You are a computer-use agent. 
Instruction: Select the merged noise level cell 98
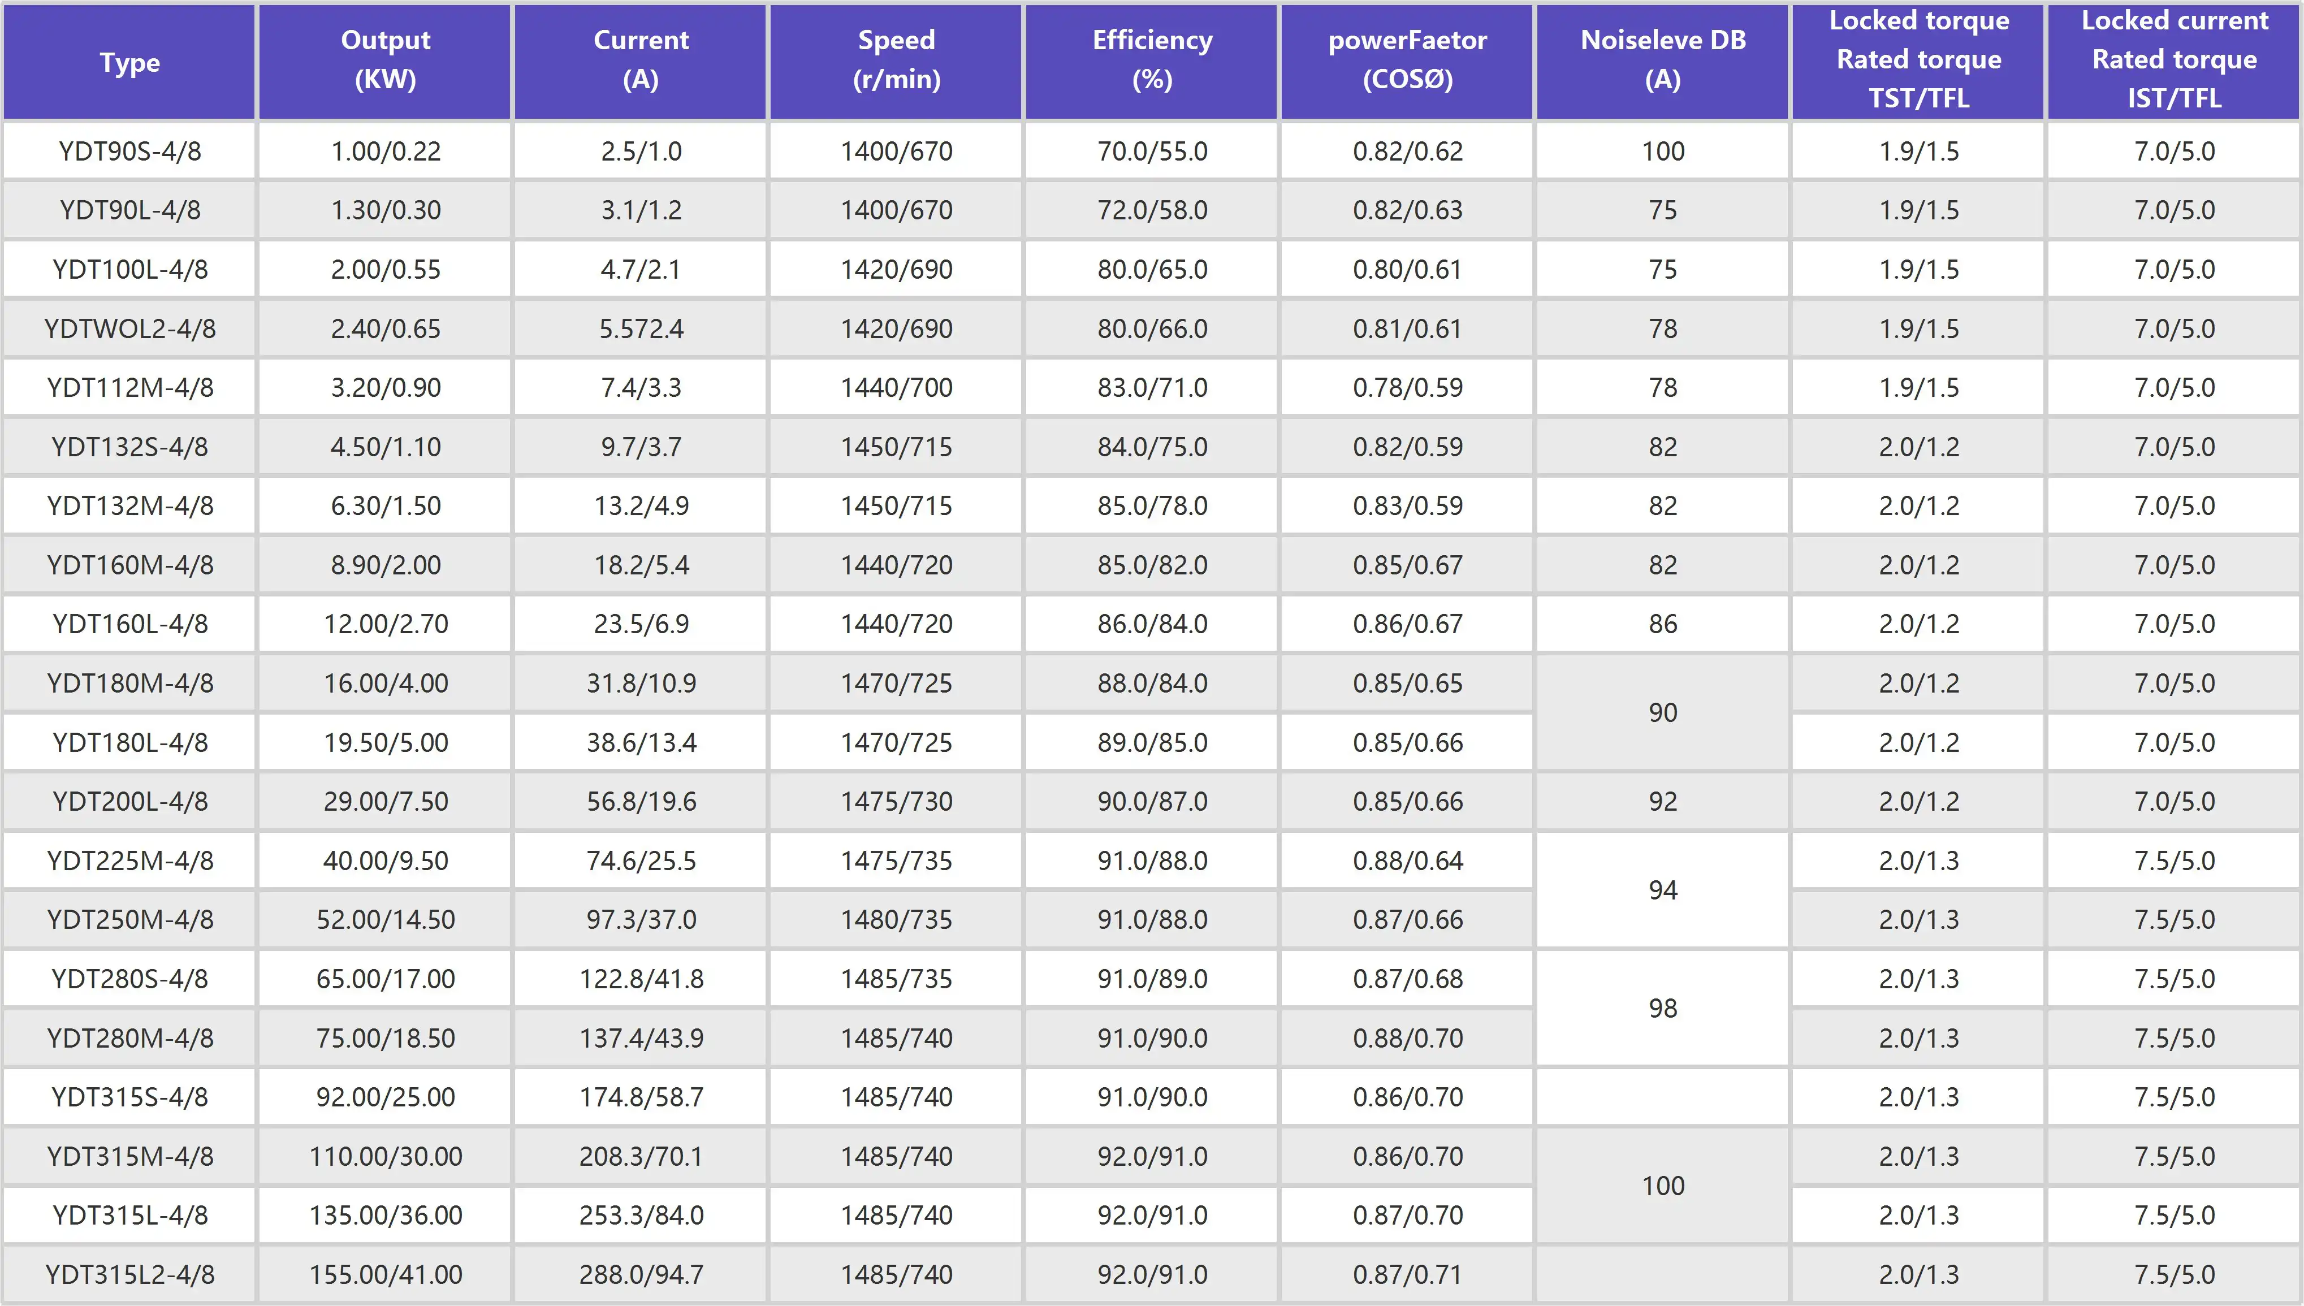coord(1663,1008)
